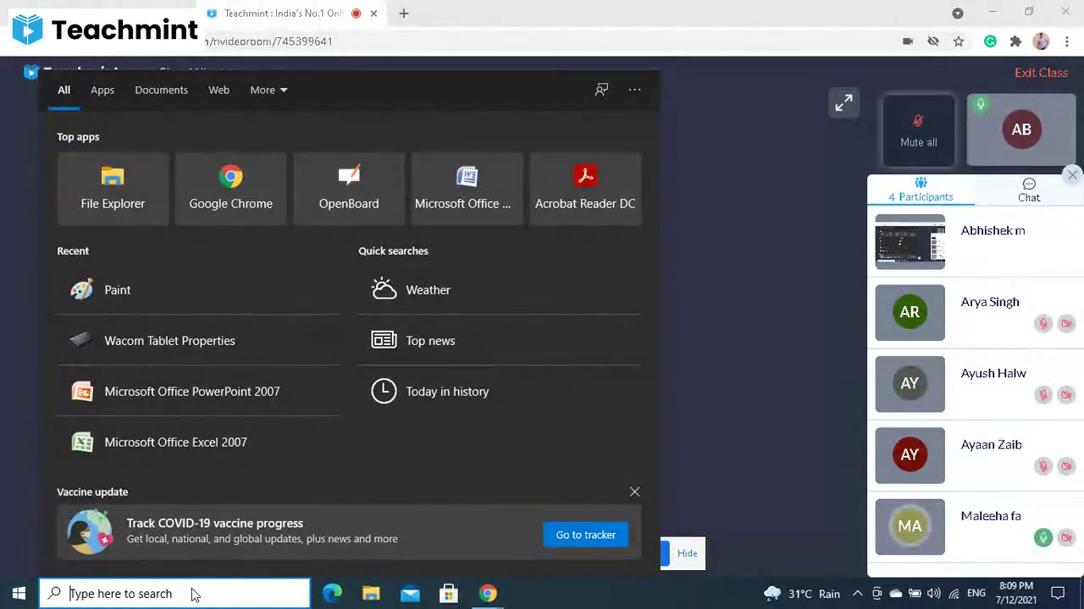1084x609 pixels.
Task: Open a new Chrome tab
Action: [404, 14]
